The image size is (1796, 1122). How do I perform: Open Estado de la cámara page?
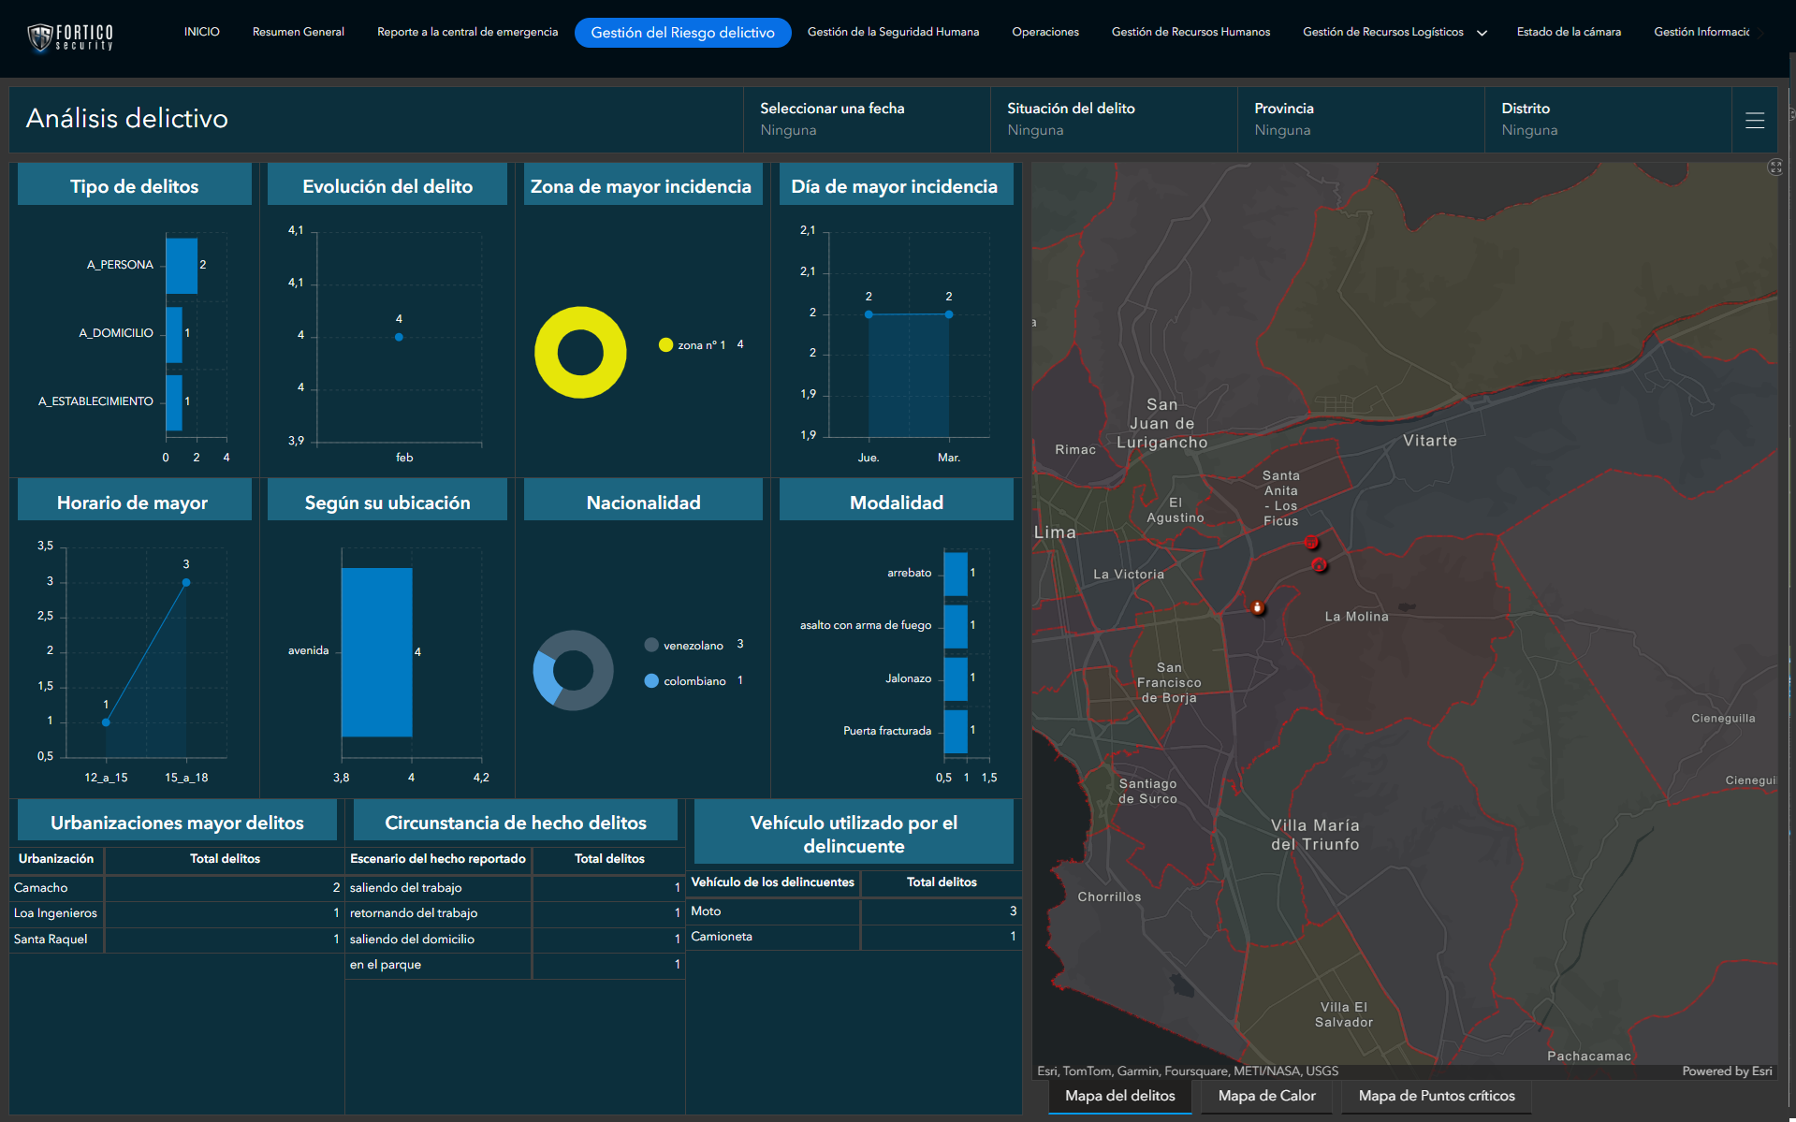click(x=1569, y=32)
